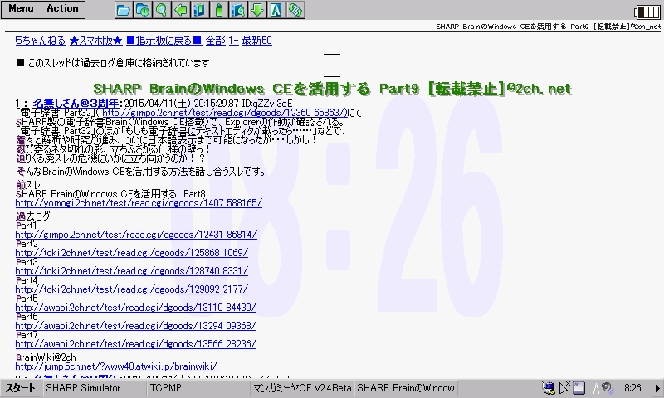Screen dimensions: 664x398
Task: Click the green magnifying glass search icon
Action: [161, 10]
